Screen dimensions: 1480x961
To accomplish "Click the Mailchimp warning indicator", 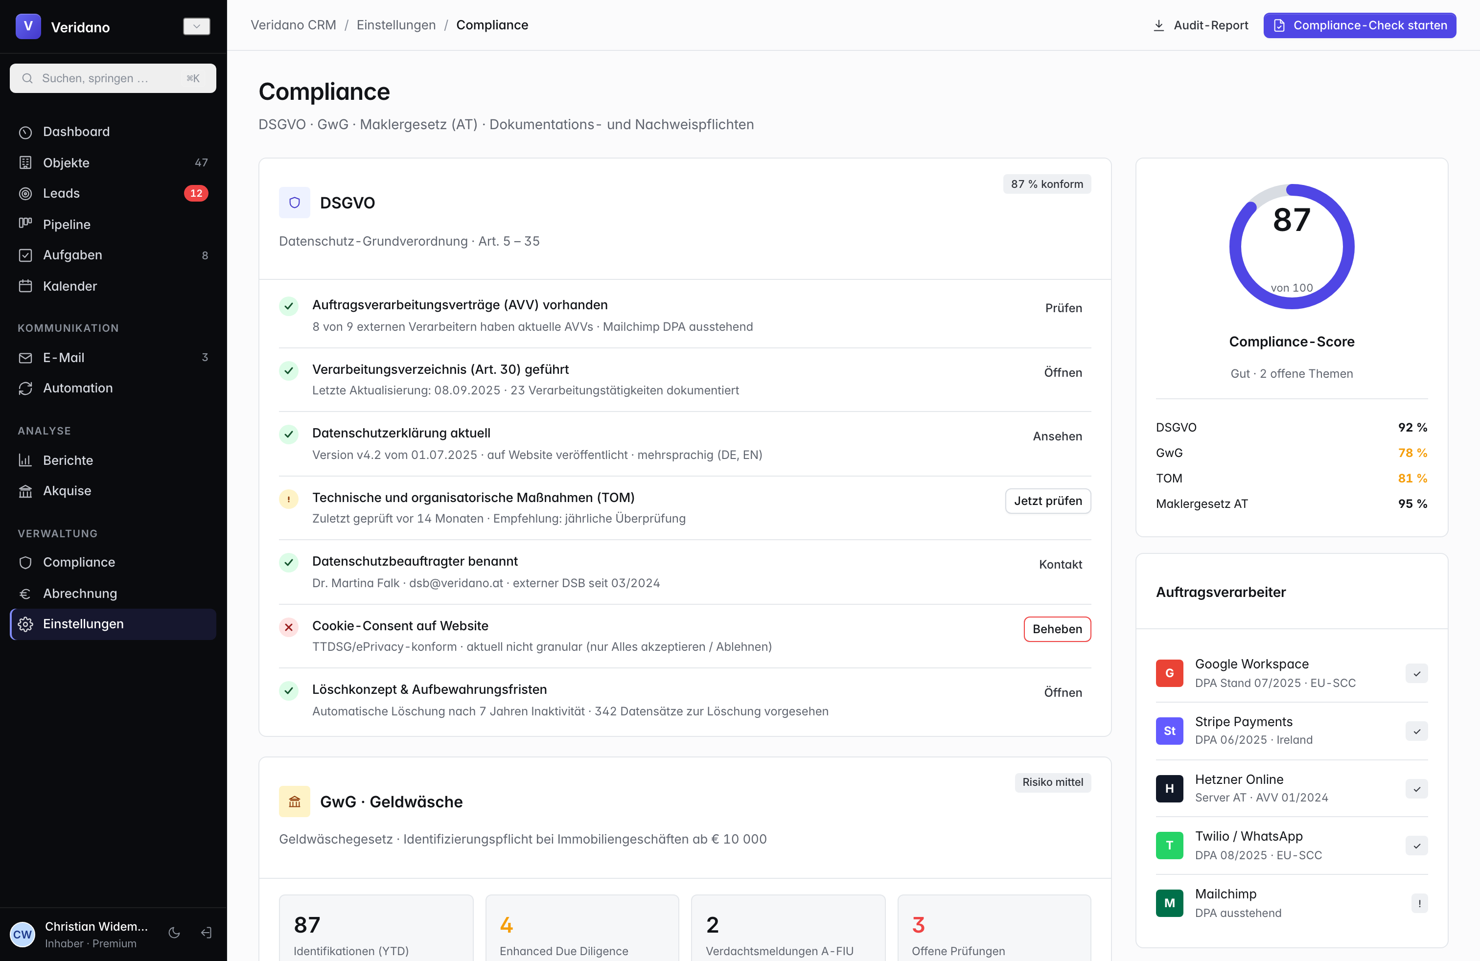I will point(1419,903).
